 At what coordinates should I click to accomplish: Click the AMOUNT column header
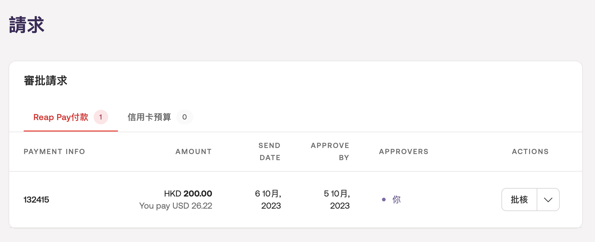[x=194, y=152]
